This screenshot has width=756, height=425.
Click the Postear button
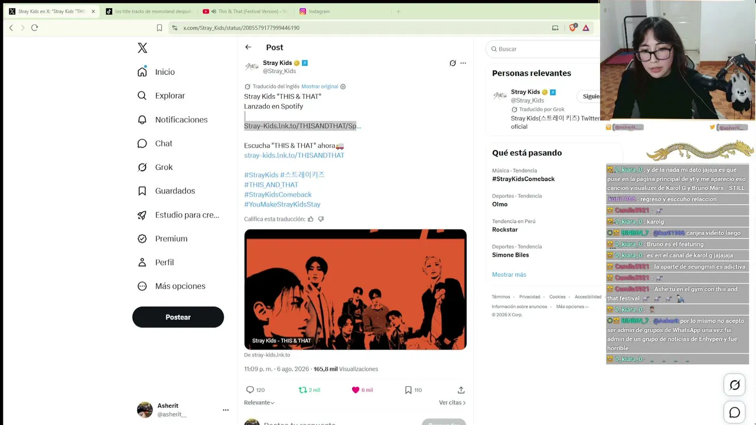(178, 317)
